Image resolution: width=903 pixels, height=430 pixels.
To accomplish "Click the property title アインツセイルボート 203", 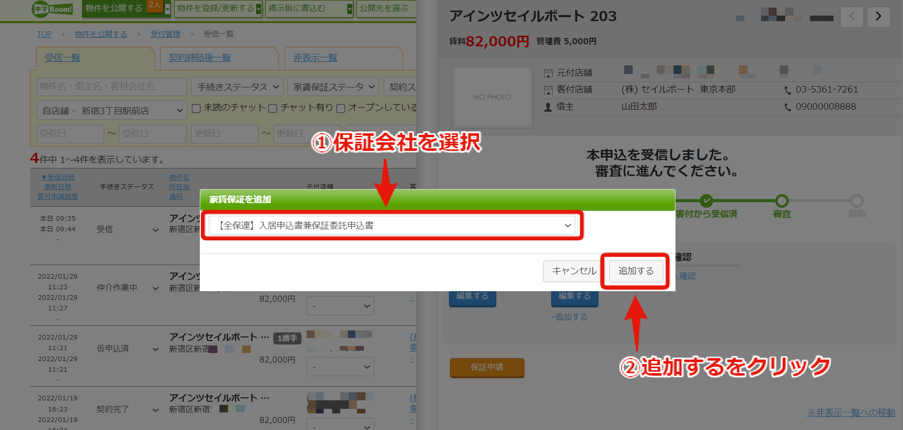I will coord(533,17).
